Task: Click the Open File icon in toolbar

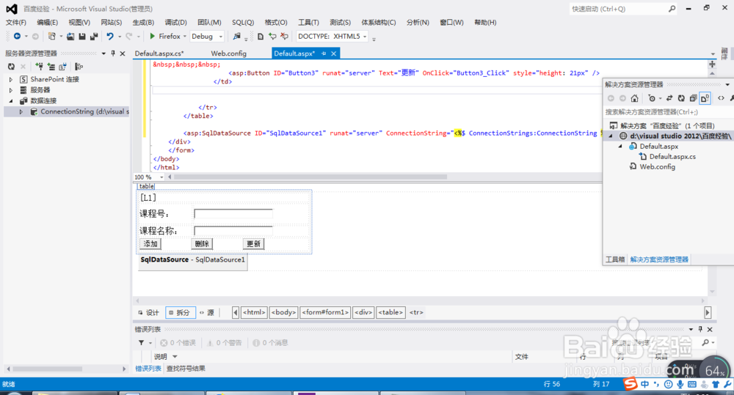Action: point(70,36)
